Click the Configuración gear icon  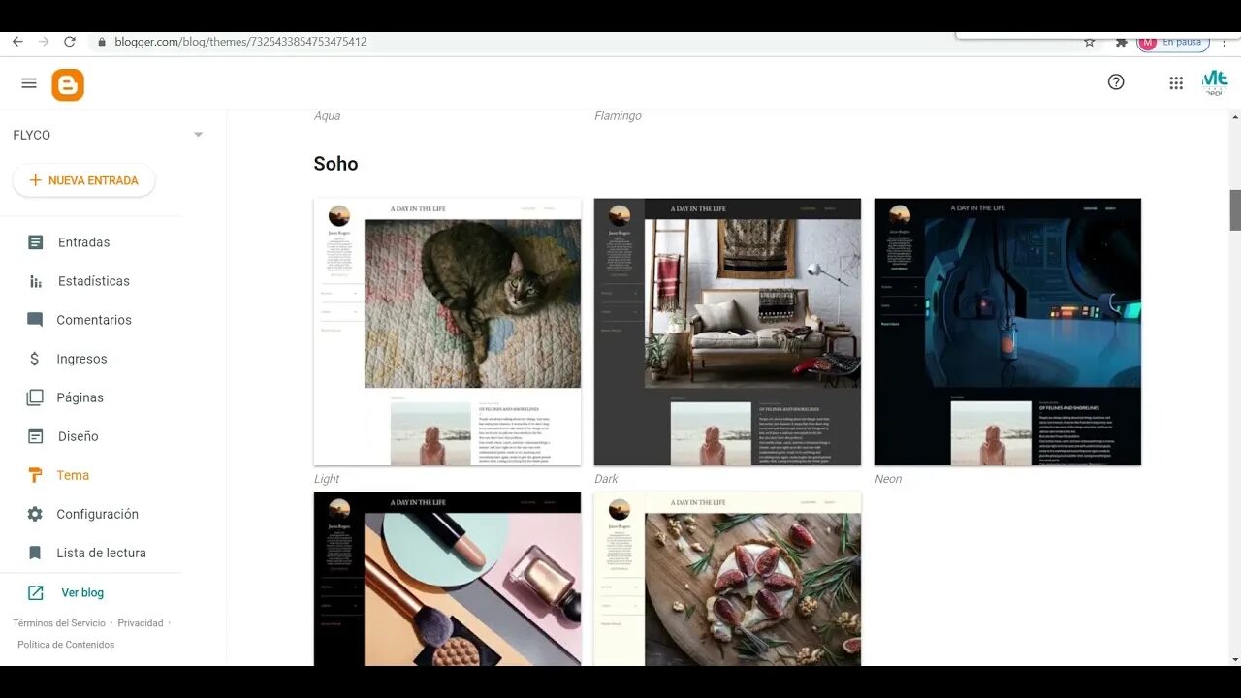click(x=36, y=514)
